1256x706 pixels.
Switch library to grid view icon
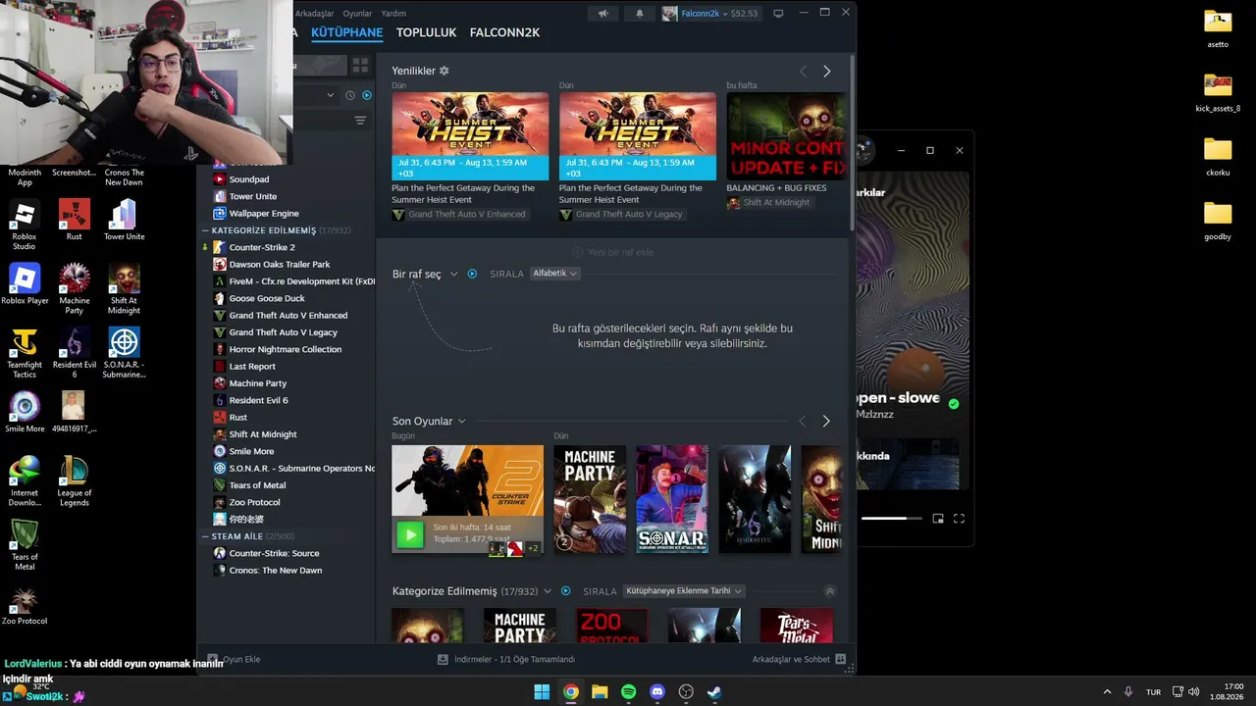(360, 65)
